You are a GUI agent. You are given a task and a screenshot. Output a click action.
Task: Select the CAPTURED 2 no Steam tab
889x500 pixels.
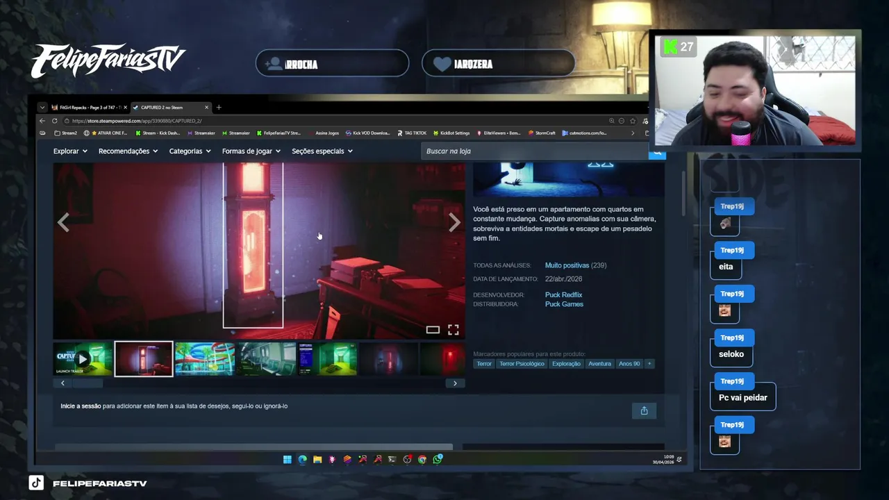click(x=170, y=108)
